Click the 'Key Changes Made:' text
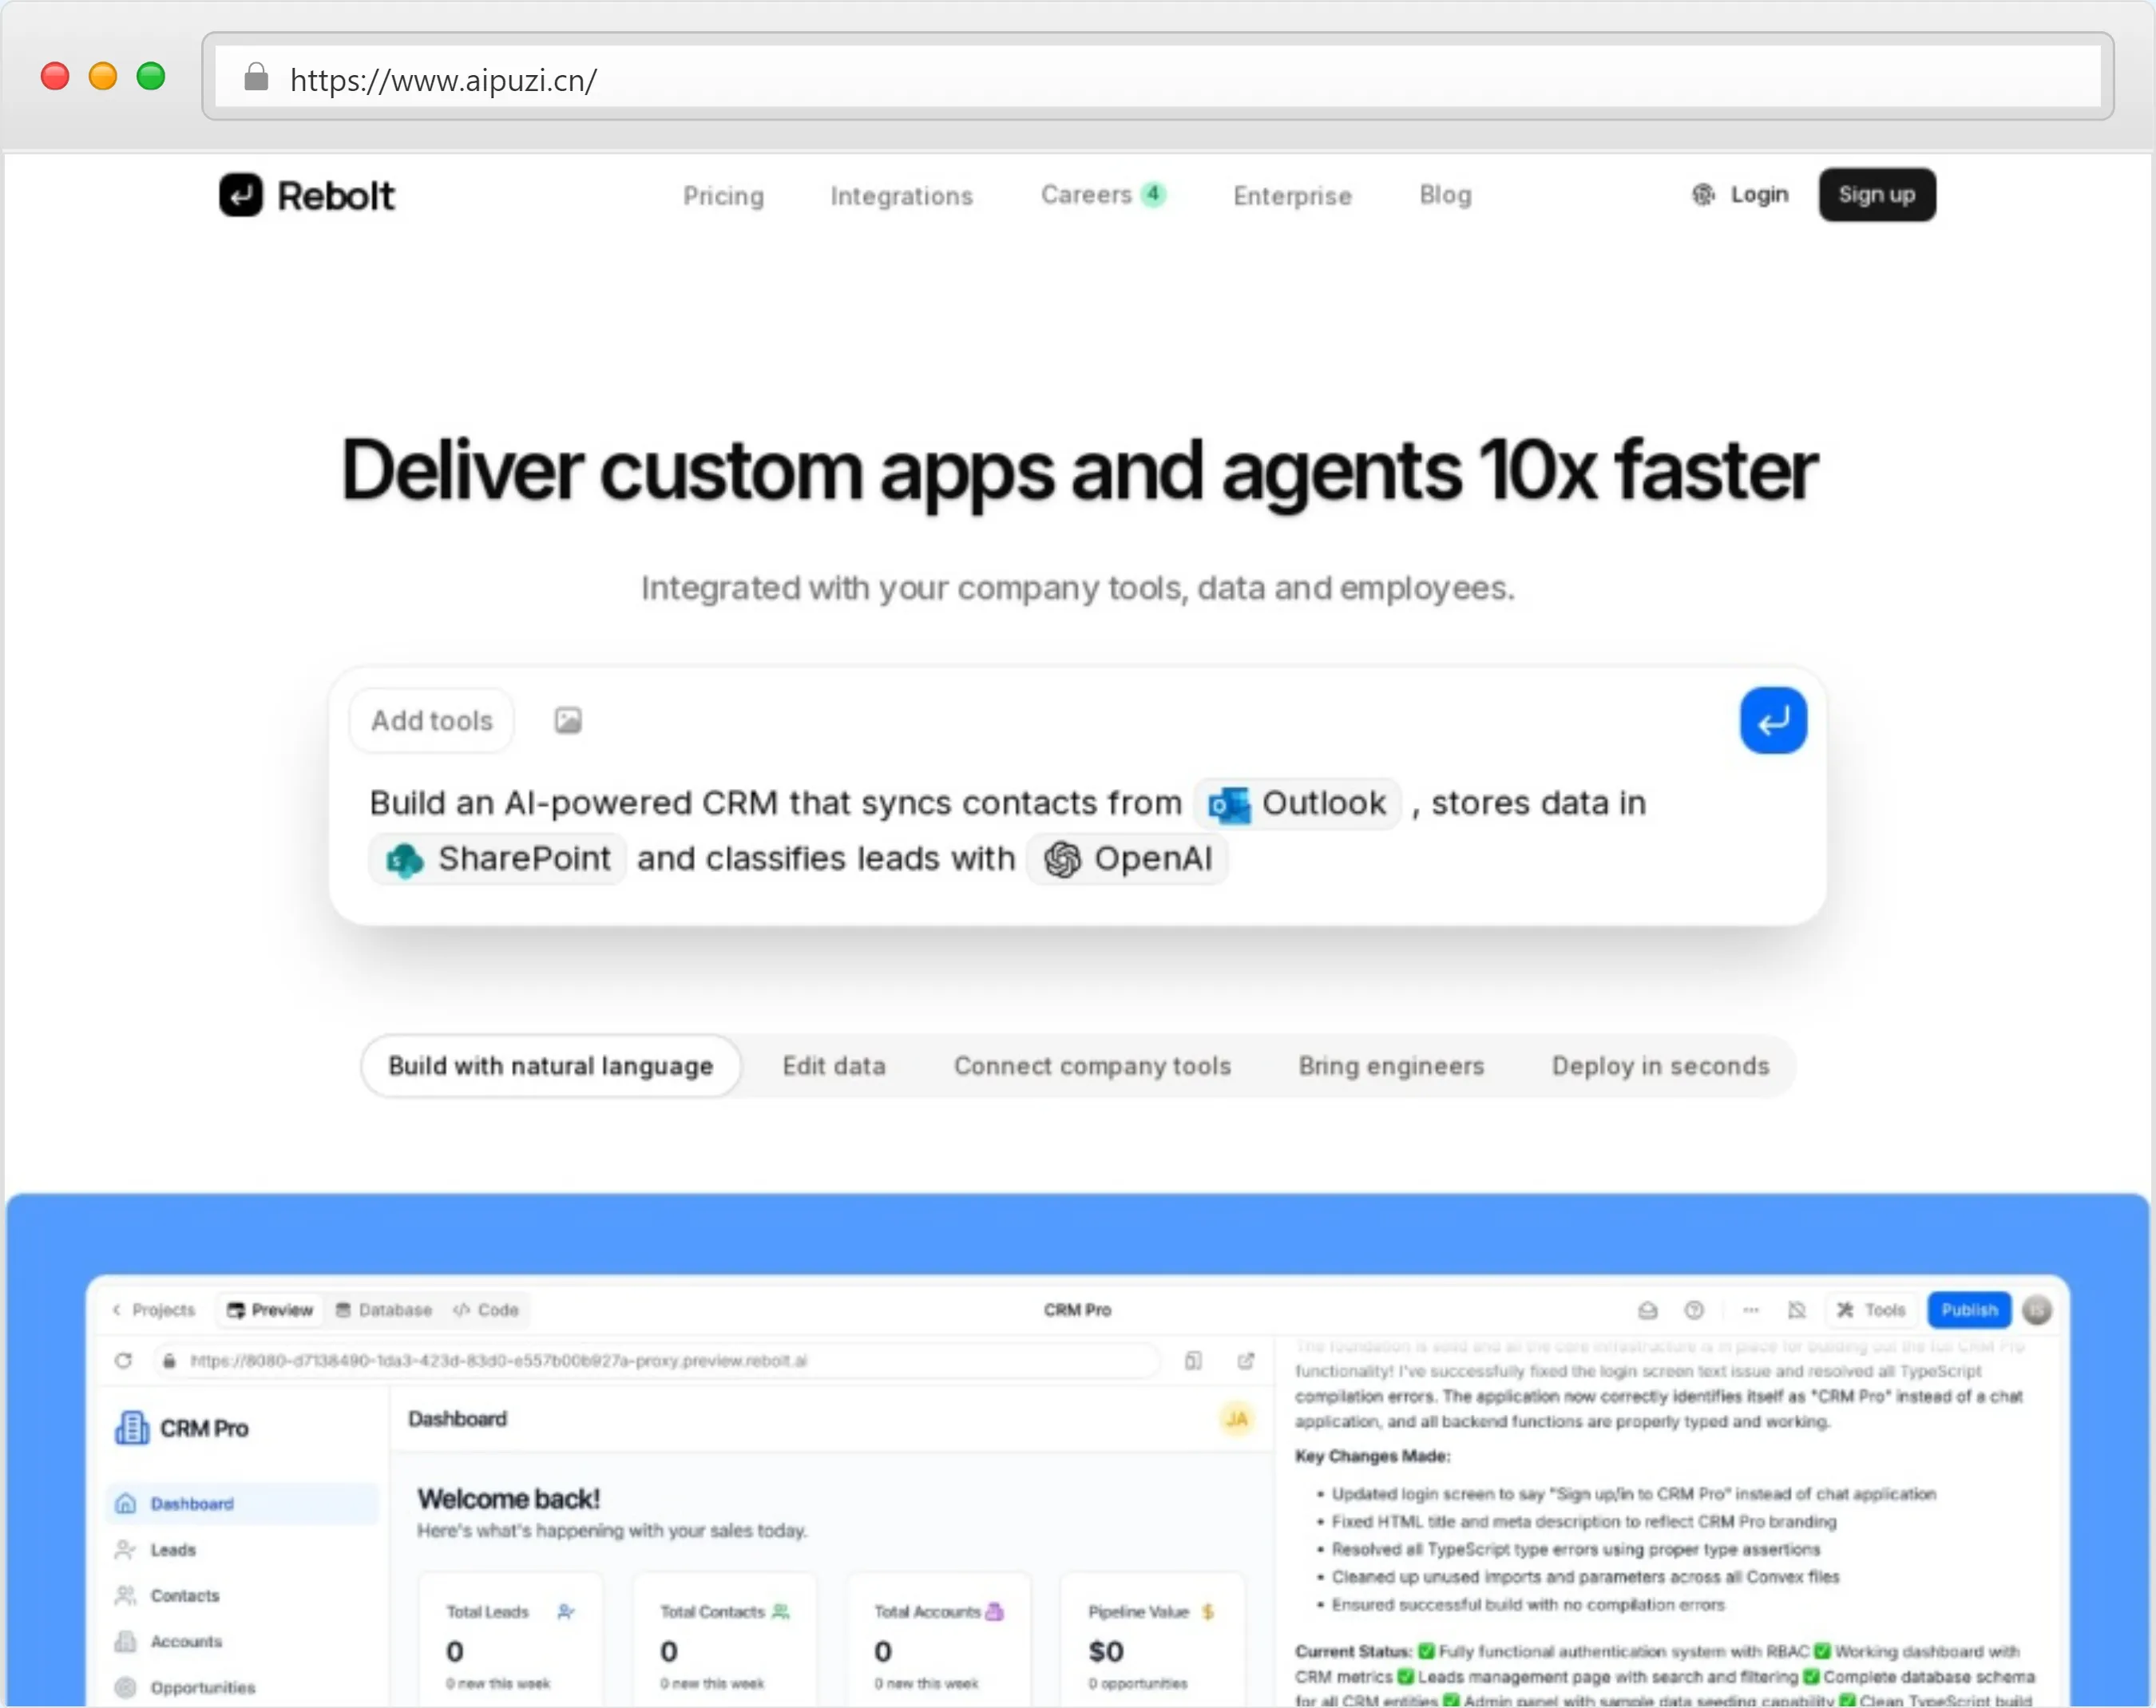The height and width of the screenshot is (1708, 2156). 1372,1456
